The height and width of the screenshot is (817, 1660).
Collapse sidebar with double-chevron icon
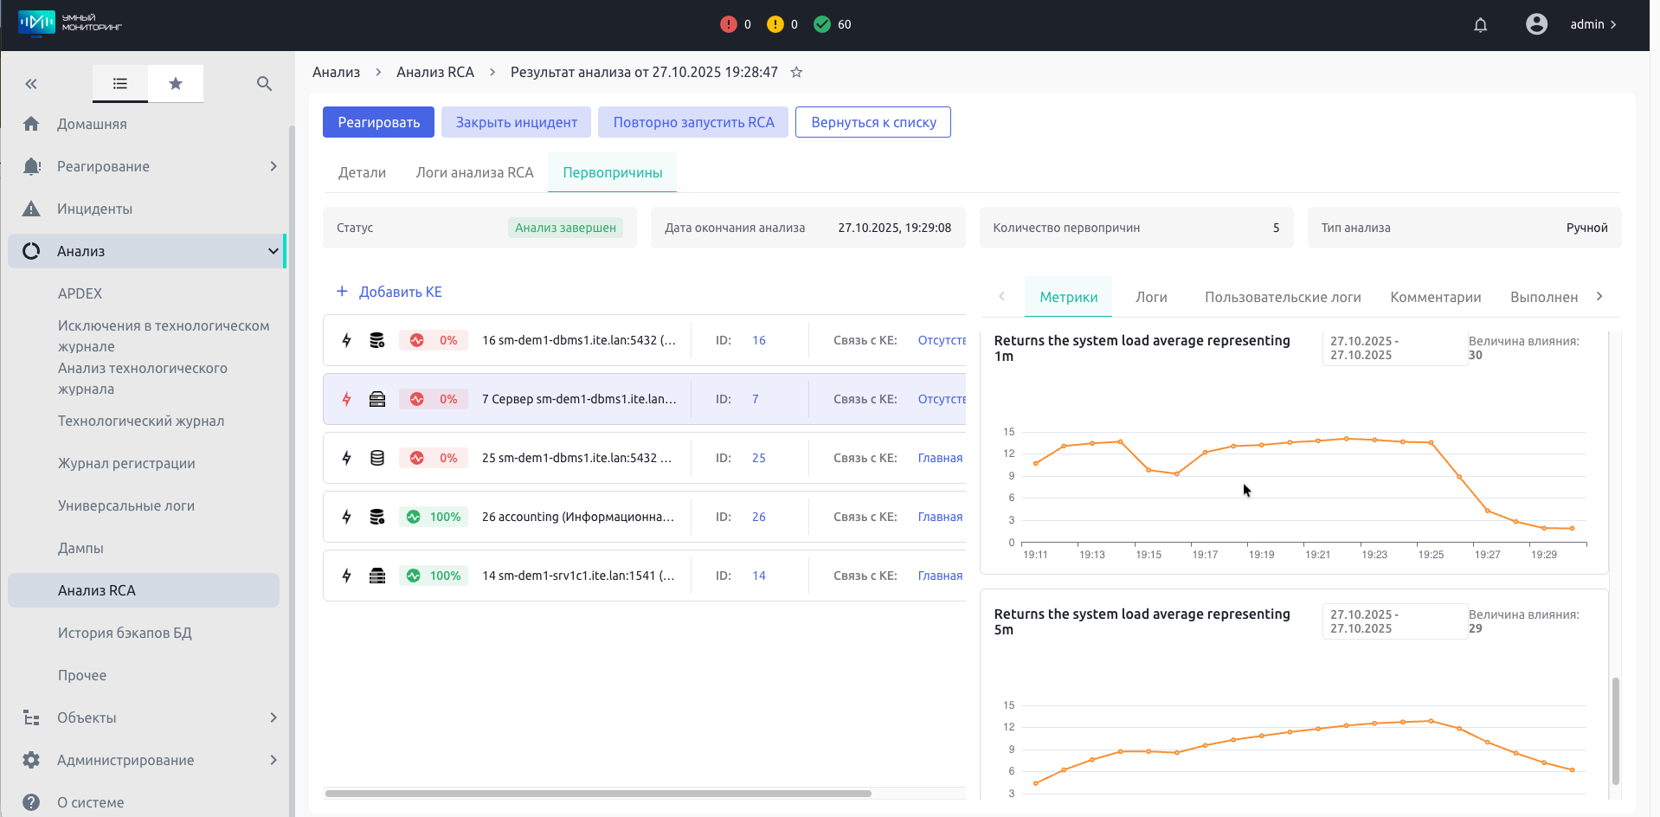[x=31, y=84]
